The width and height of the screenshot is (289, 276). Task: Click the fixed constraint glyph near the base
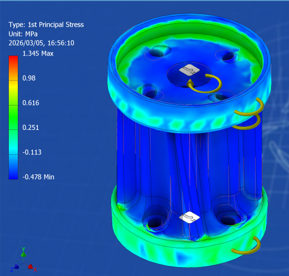pos(190,217)
